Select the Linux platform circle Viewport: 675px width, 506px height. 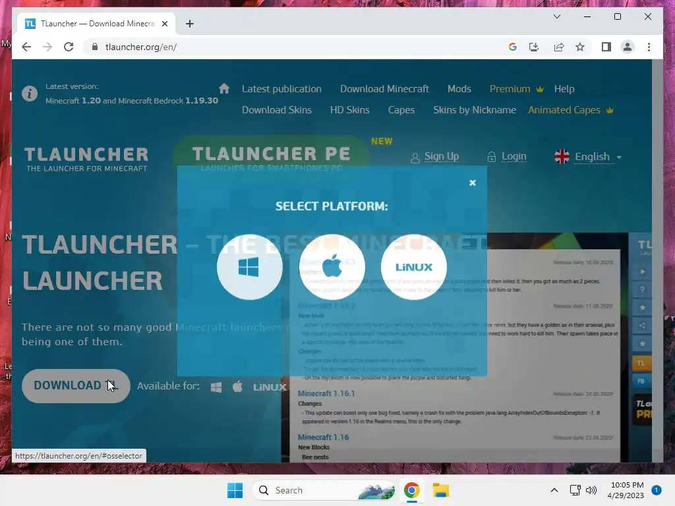[414, 267]
